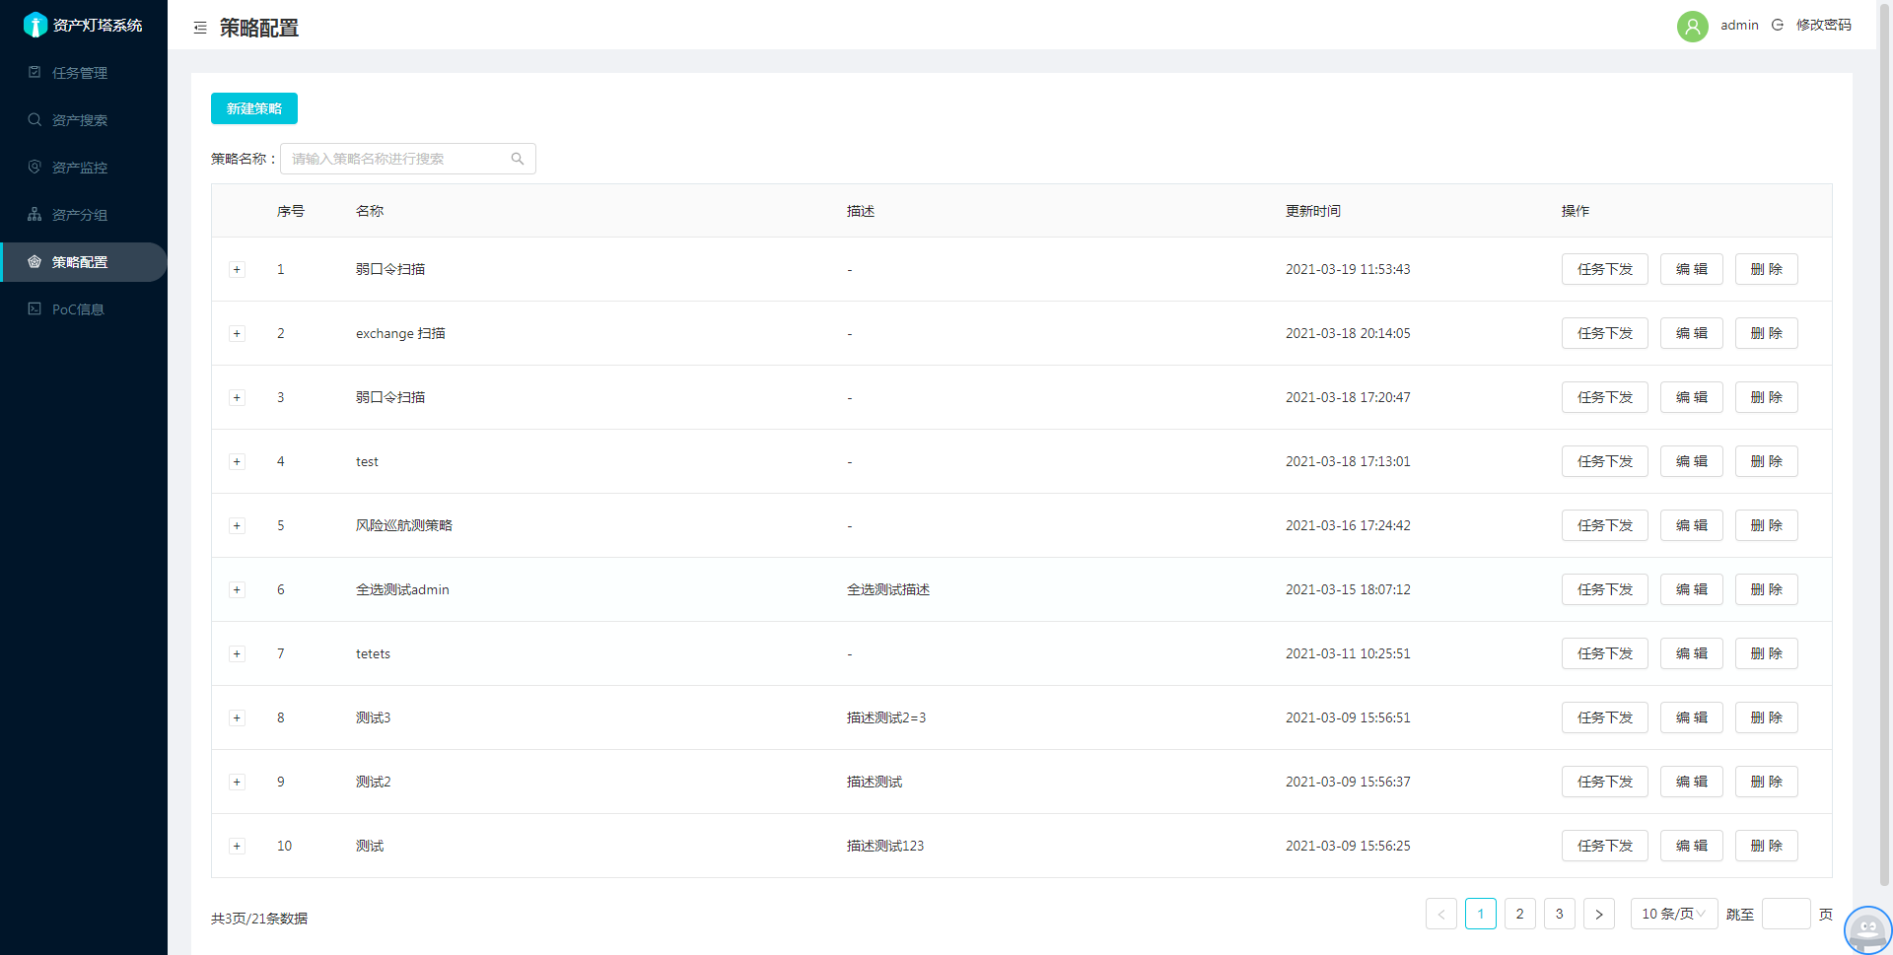Expand row 6 全选测试admin
This screenshot has width=1893, height=955.
click(x=237, y=589)
